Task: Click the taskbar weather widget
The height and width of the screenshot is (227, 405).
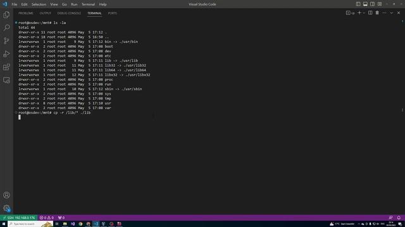Action: (x=342, y=224)
